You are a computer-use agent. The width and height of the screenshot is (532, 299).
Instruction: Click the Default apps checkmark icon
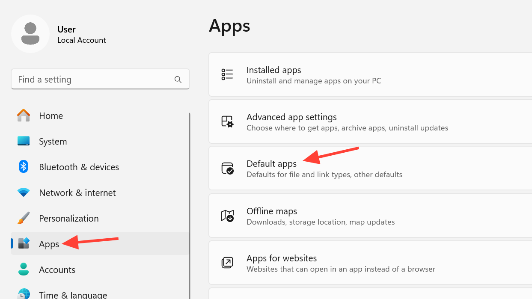pos(227,169)
